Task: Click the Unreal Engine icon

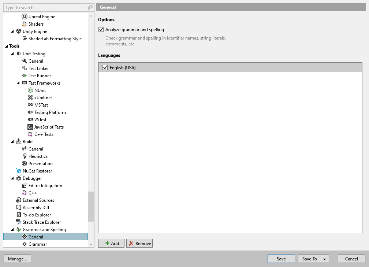Action: click(24, 16)
